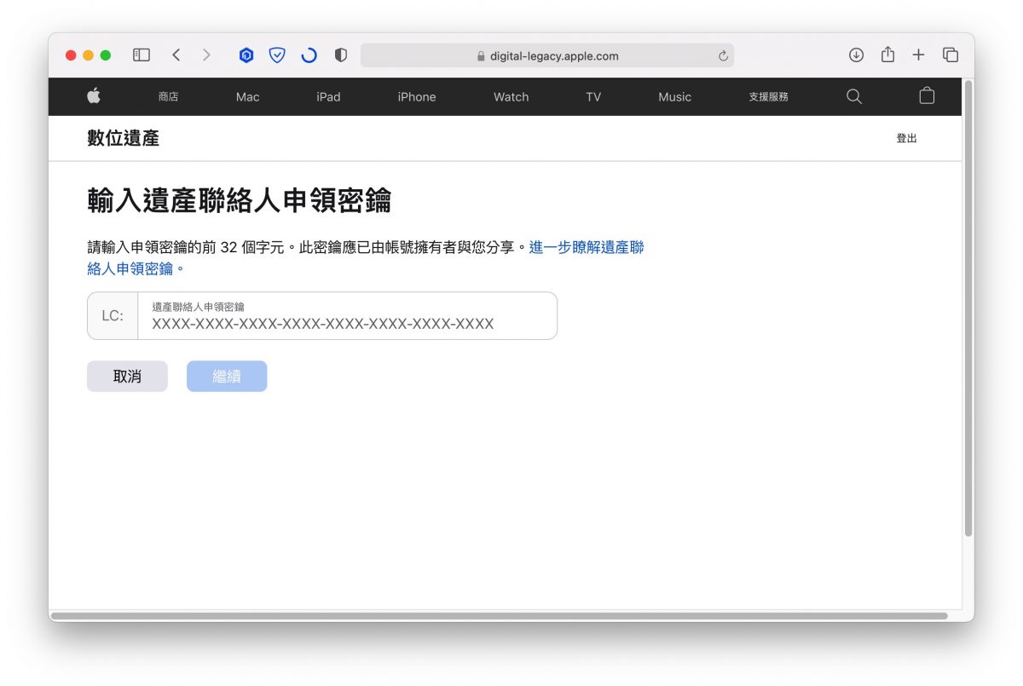Image resolution: width=1023 pixels, height=686 pixels.
Task: Click the LC: prefix label
Action: [113, 316]
